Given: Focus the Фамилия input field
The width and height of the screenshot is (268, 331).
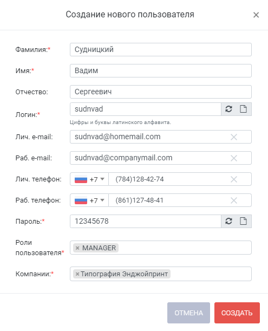Looking at the screenshot, I should coord(161,50).
